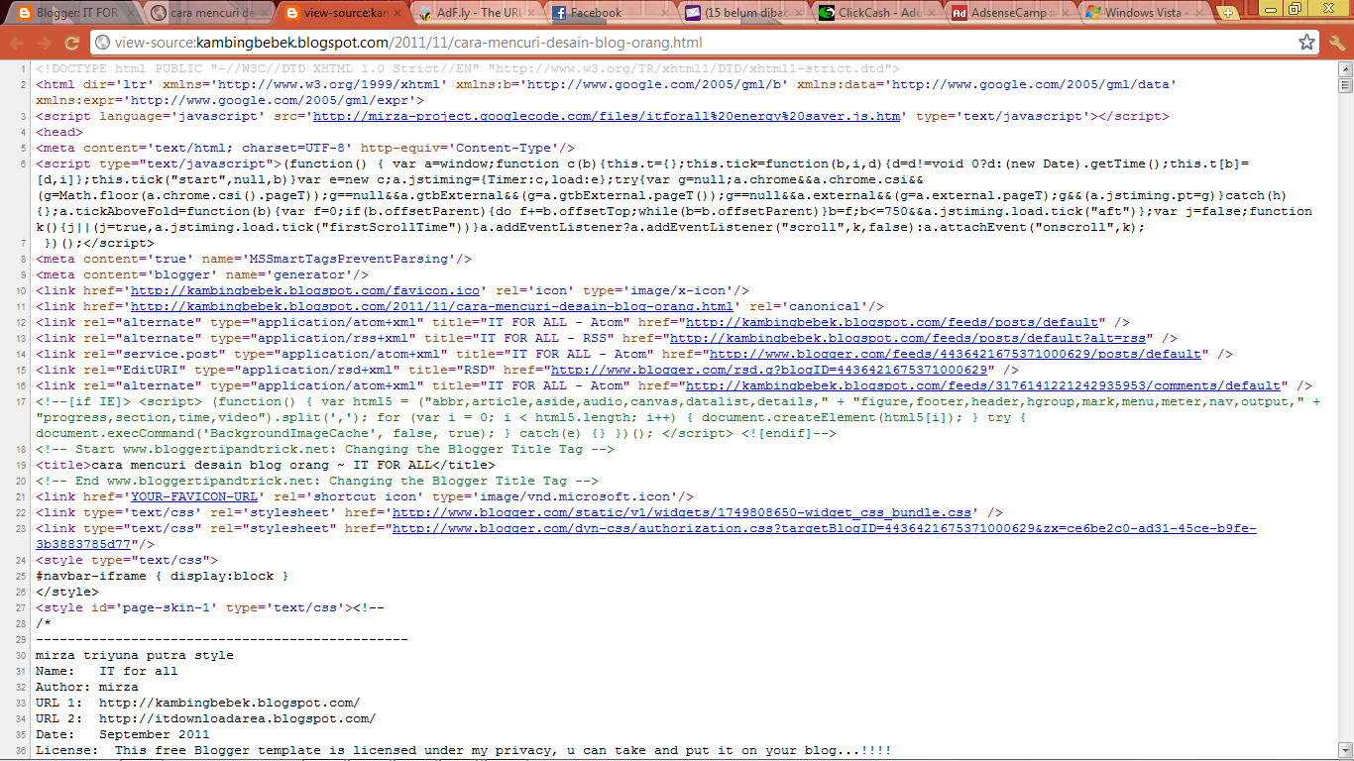Screen dimensions: 1354x761
Task: Restore down the Chrome window
Action: (x=1295, y=8)
